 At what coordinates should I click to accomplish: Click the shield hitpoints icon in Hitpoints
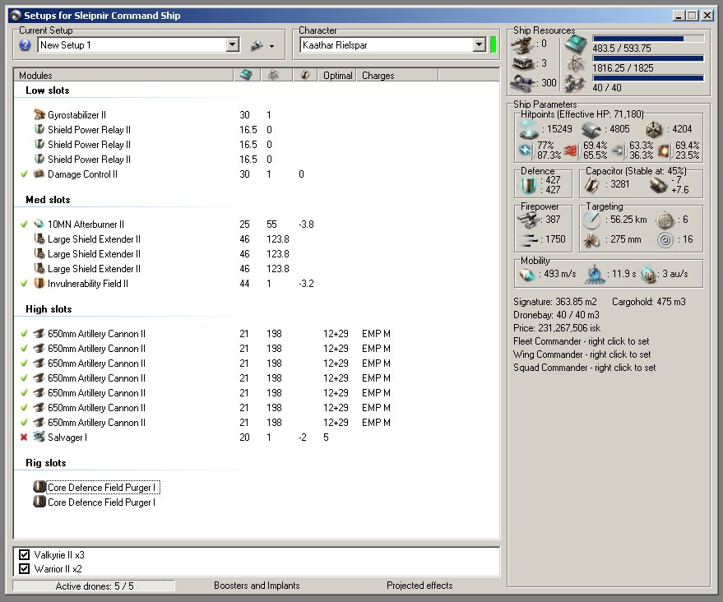click(x=528, y=129)
